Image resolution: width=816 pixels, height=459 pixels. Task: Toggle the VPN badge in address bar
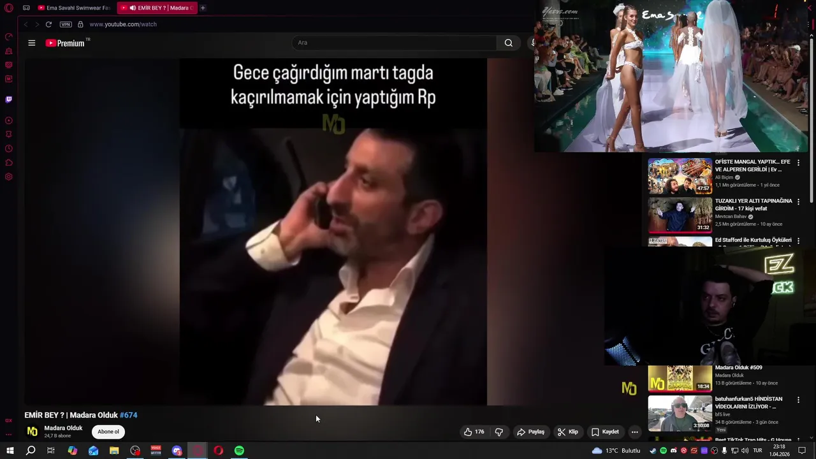point(66,24)
